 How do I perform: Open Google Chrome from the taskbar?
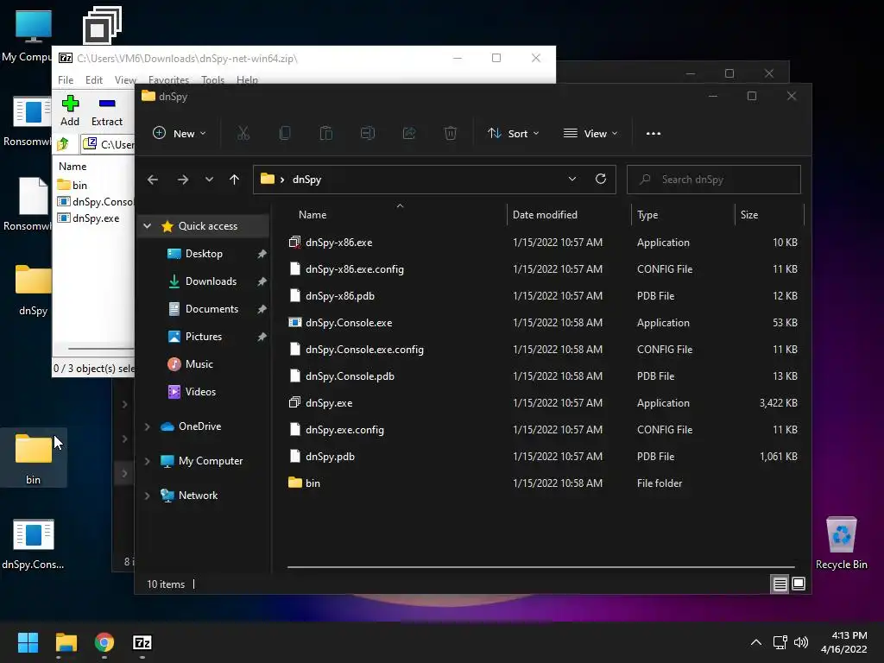click(104, 642)
